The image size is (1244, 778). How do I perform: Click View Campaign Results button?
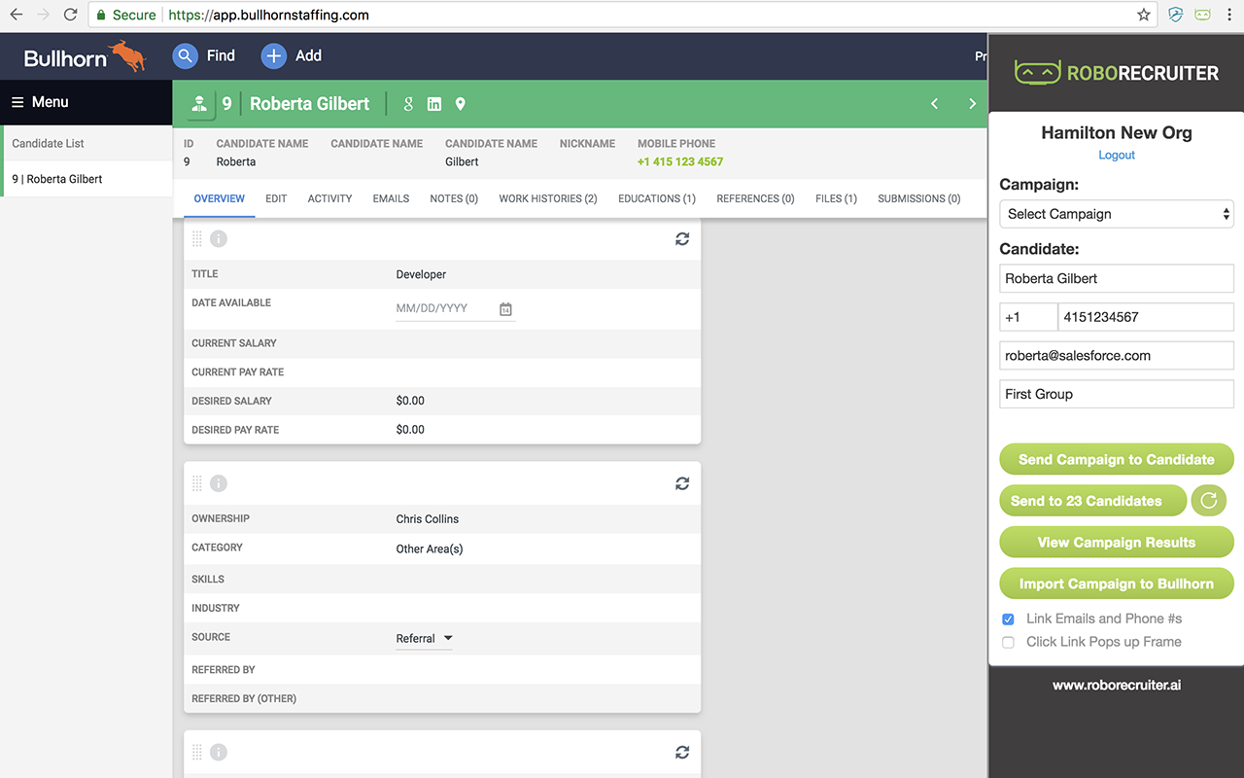pos(1117,543)
